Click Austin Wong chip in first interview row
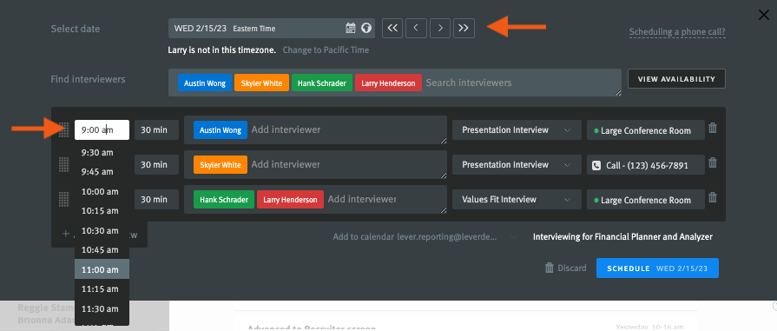 click(x=221, y=130)
